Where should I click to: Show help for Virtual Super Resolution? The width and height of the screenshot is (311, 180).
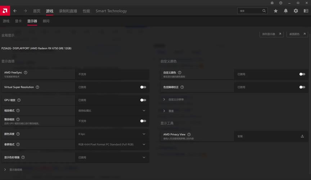[x=37, y=87]
